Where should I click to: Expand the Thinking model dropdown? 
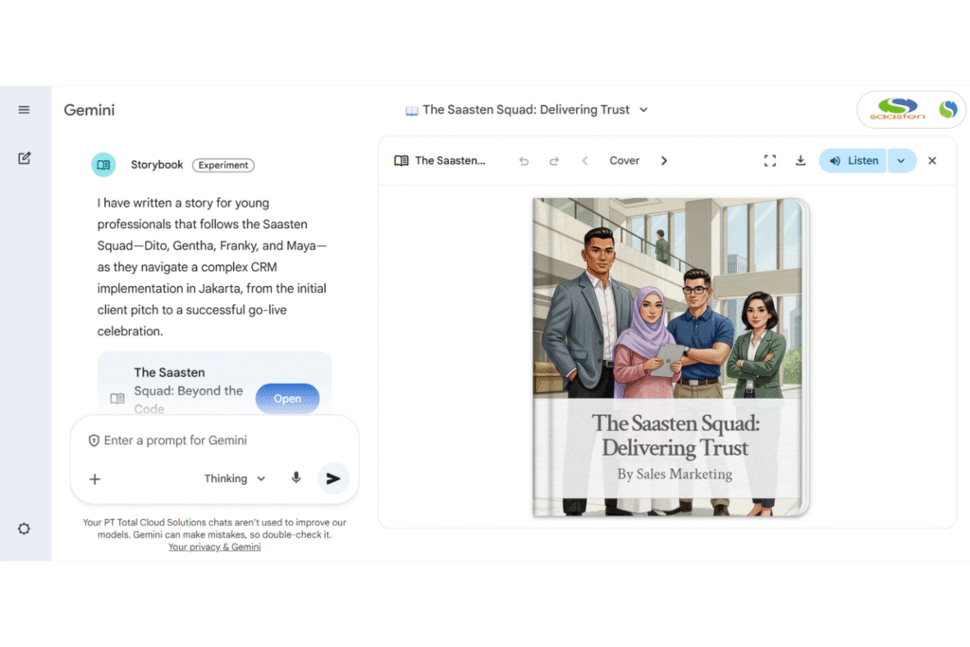[235, 478]
